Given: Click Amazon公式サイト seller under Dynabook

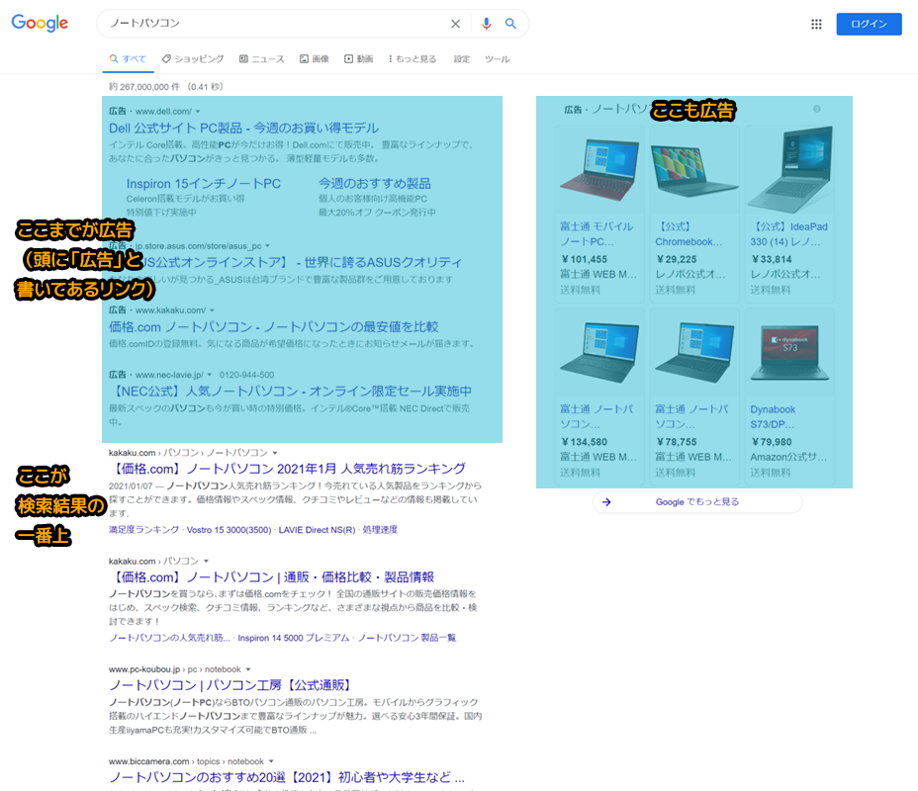Looking at the screenshot, I should [788, 457].
